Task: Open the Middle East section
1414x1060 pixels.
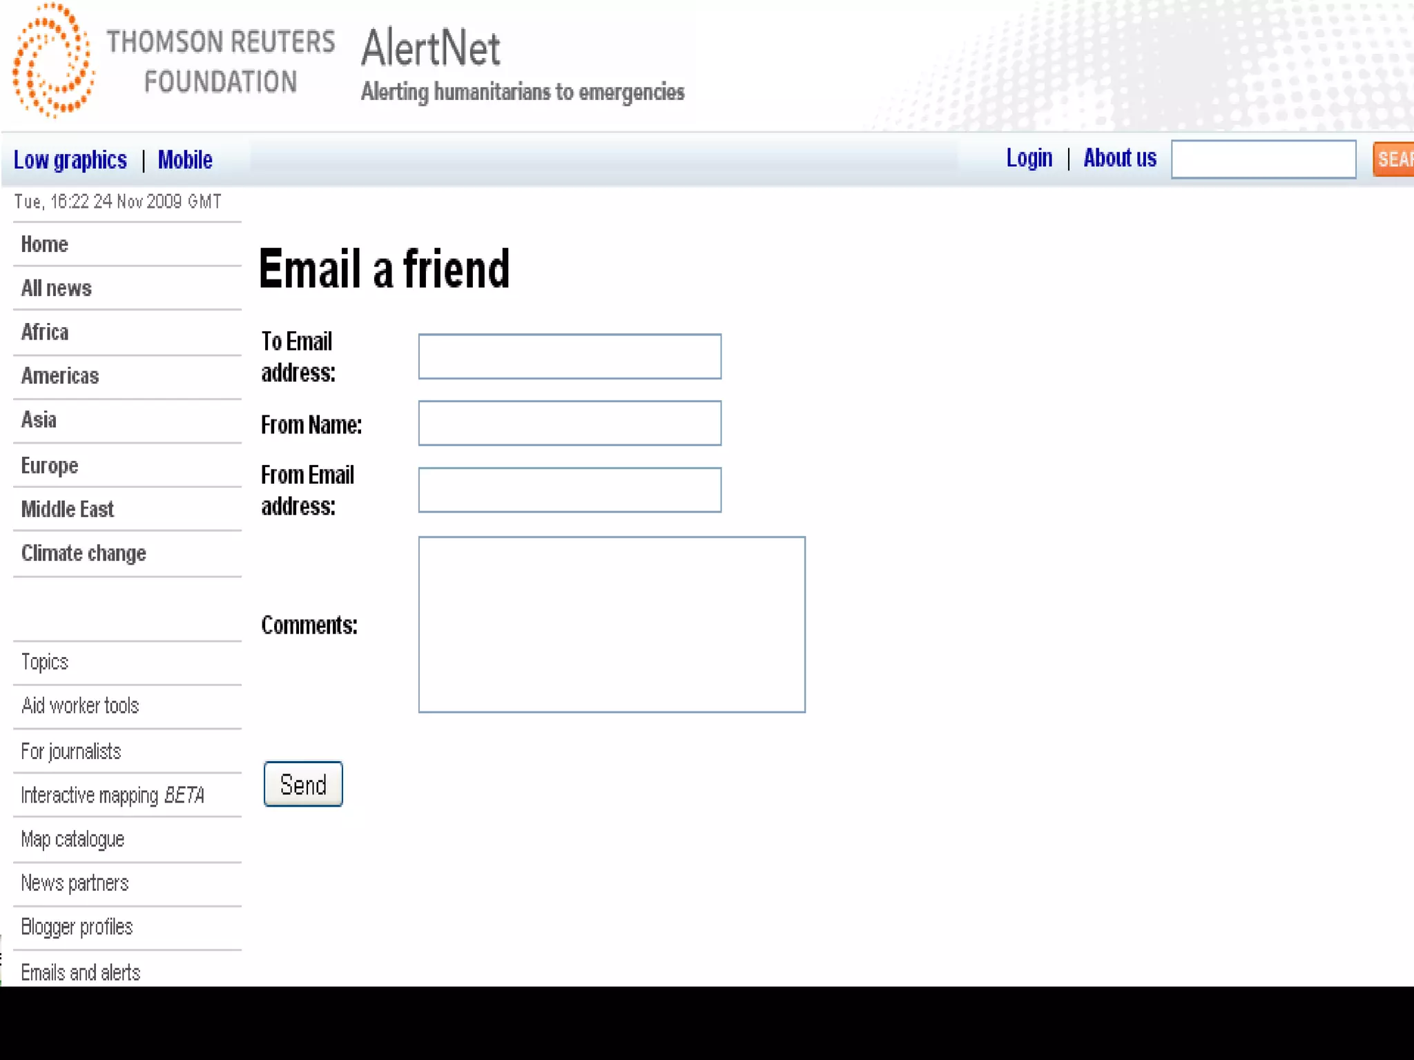Action: [68, 509]
